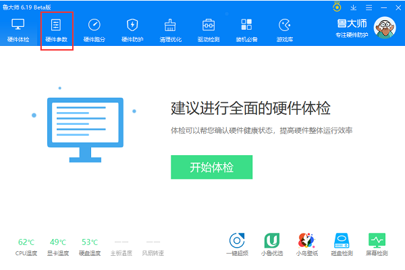405x270 pixels.
Task: Click the gold medal icon in title bar
Action: (337, 7)
